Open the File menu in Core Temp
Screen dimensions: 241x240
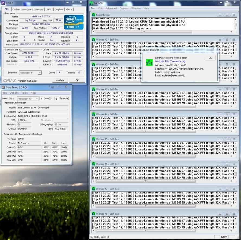[x=5, y=93]
